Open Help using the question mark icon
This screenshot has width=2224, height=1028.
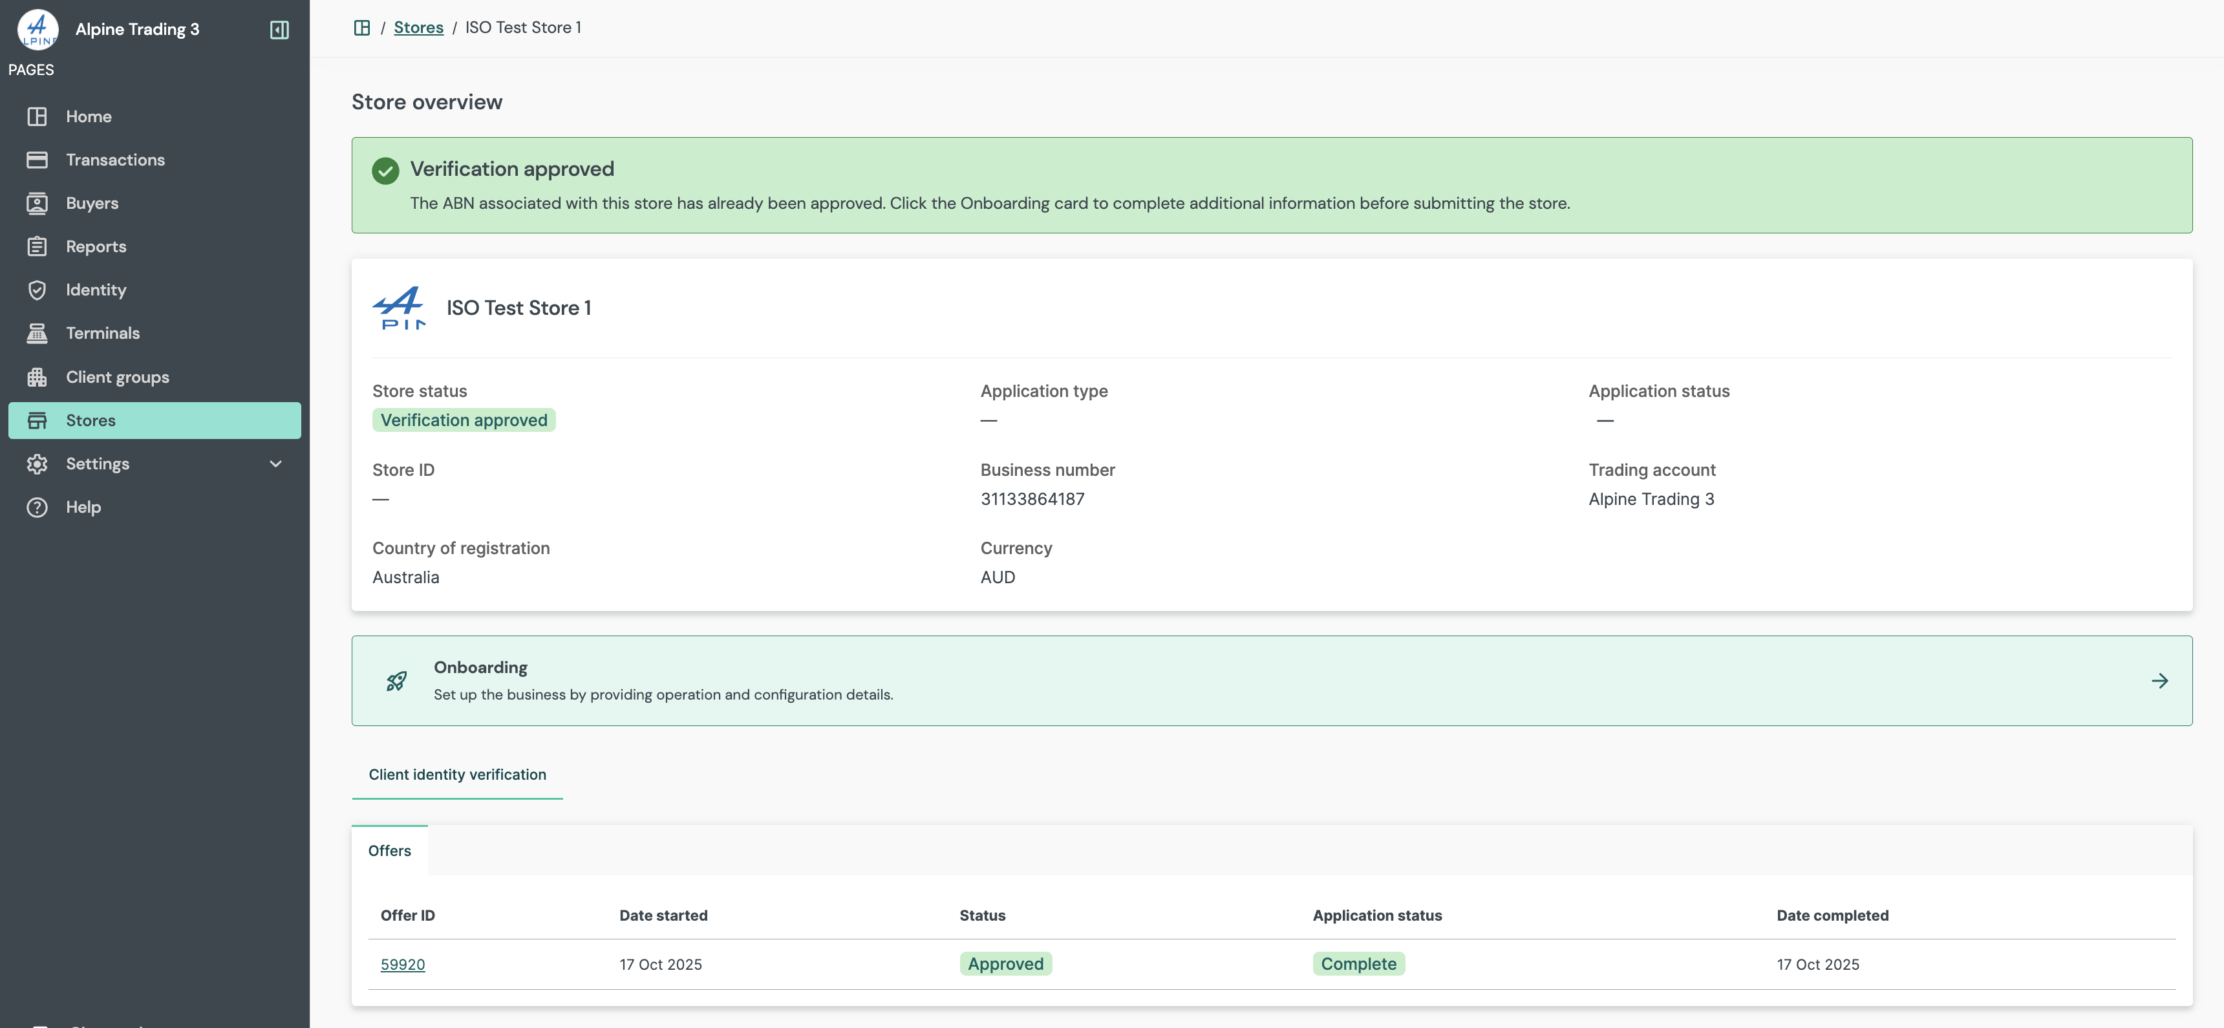[38, 507]
